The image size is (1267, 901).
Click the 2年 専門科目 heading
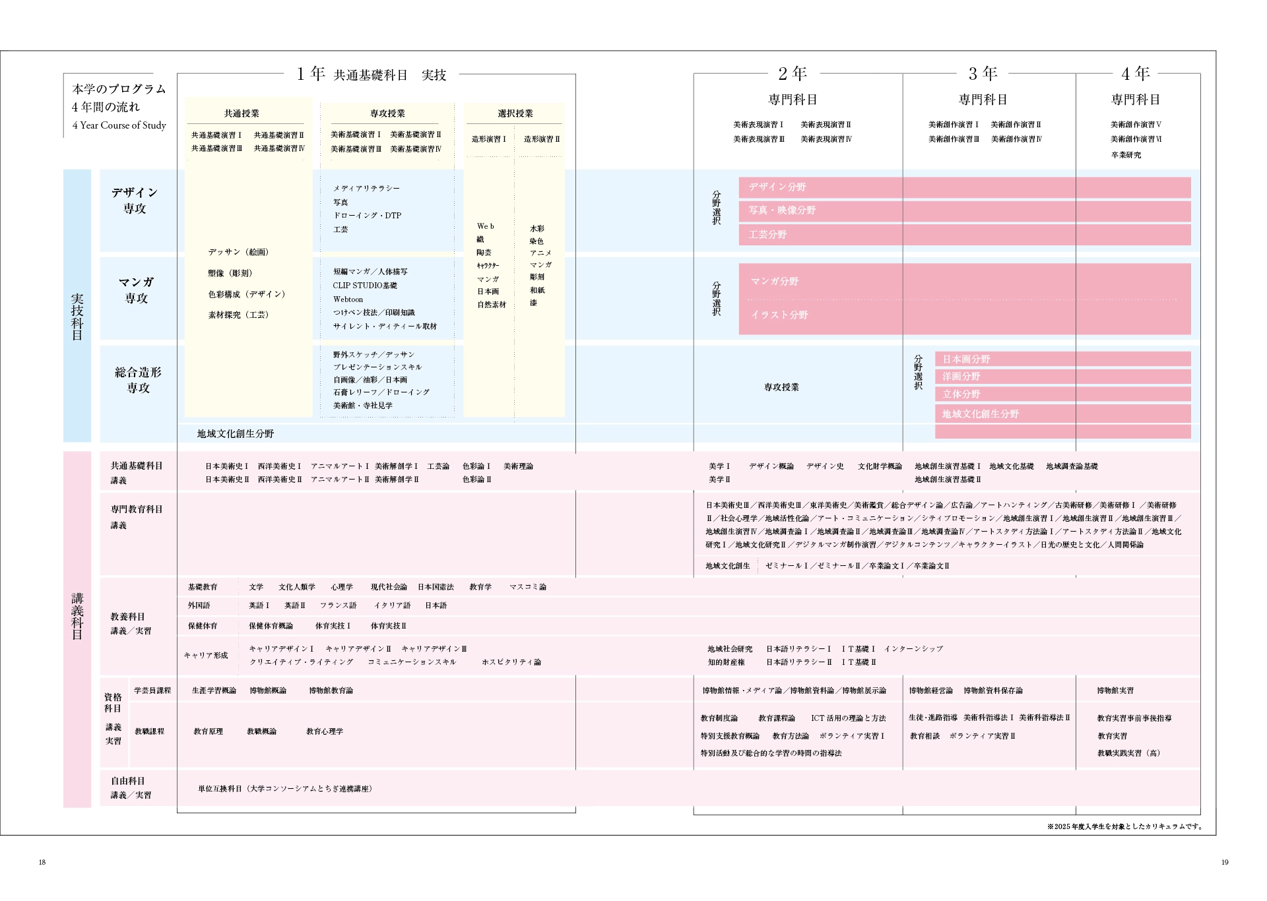(793, 100)
